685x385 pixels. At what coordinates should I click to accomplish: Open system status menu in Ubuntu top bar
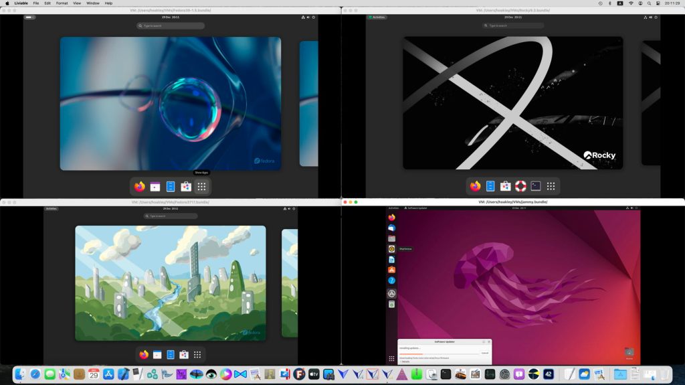tap(631, 208)
